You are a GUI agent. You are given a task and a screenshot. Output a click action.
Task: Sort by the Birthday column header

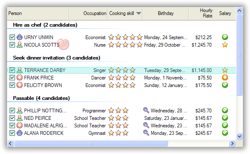pos(166,13)
